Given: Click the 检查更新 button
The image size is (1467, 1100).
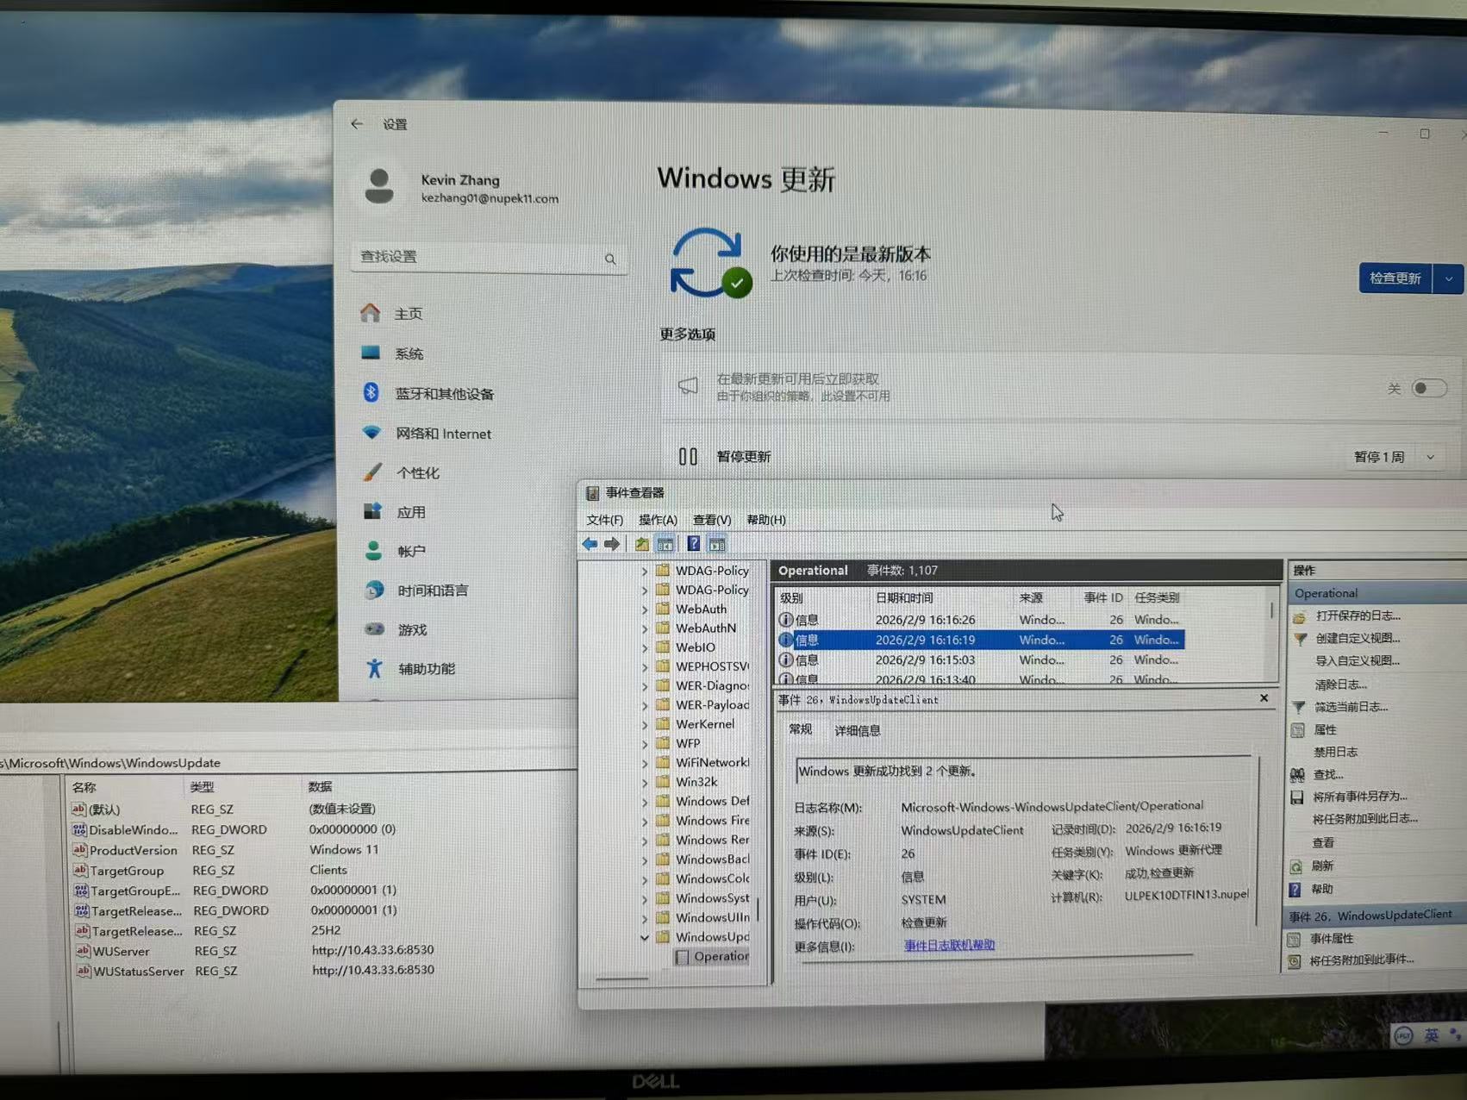Looking at the screenshot, I should tap(1395, 278).
